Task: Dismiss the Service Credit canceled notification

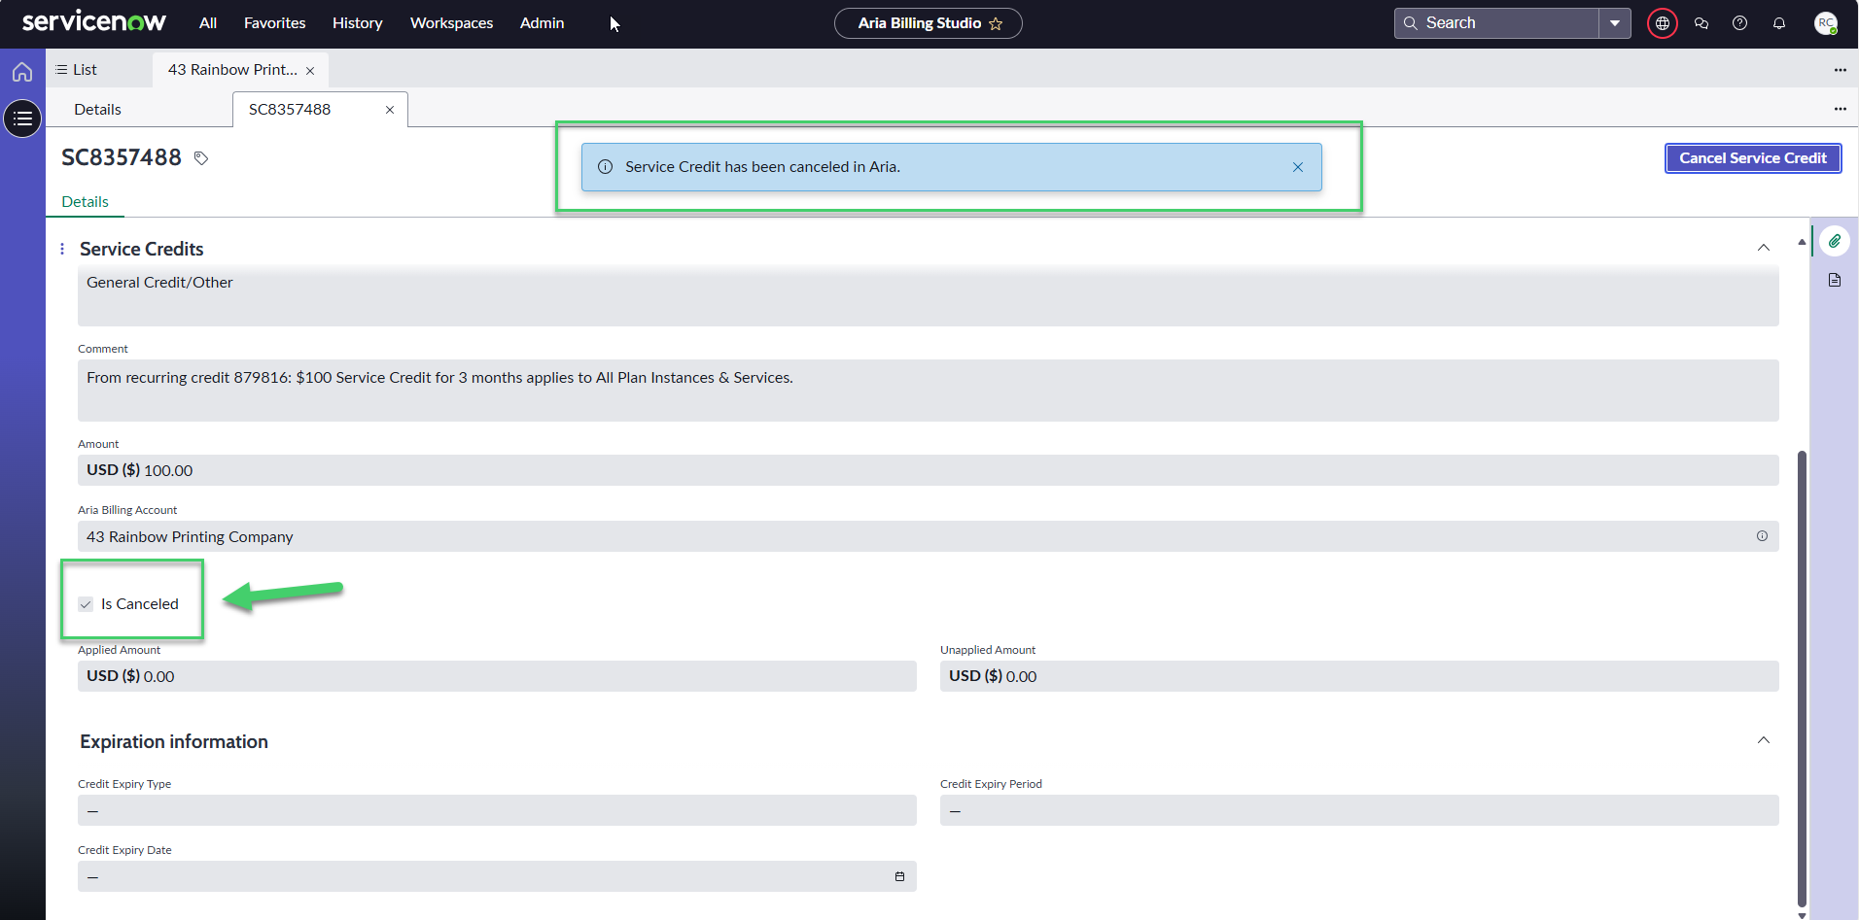Action: 1298,167
